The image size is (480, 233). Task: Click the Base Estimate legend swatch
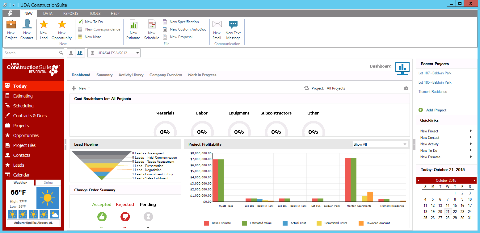click(x=206, y=223)
